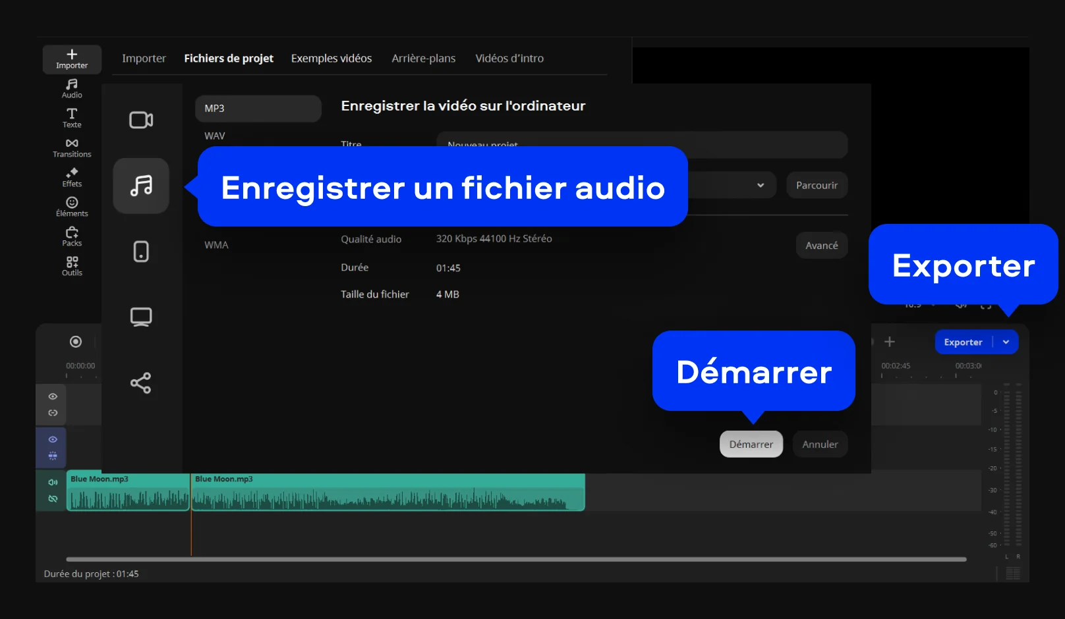
Task: Open Avancé audio settings
Action: click(x=822, y=245)
